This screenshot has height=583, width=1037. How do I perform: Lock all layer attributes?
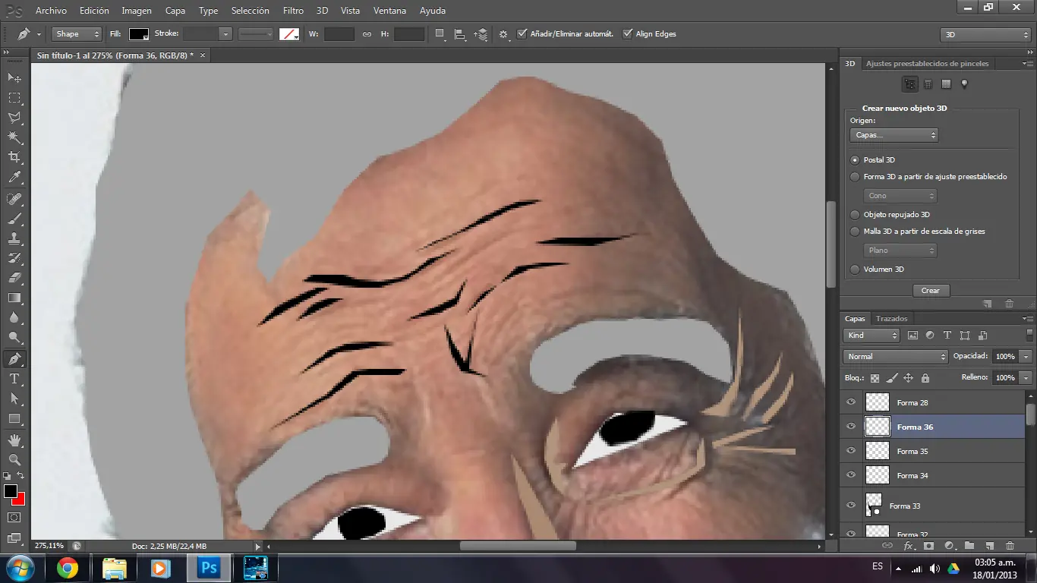click(925, 378)
